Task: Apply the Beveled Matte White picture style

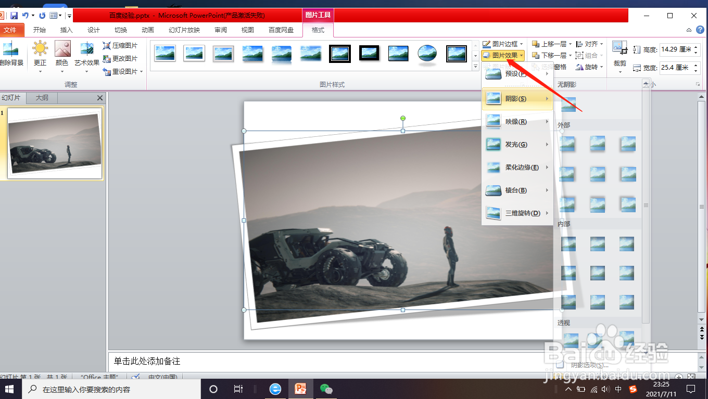Action: 194,53
